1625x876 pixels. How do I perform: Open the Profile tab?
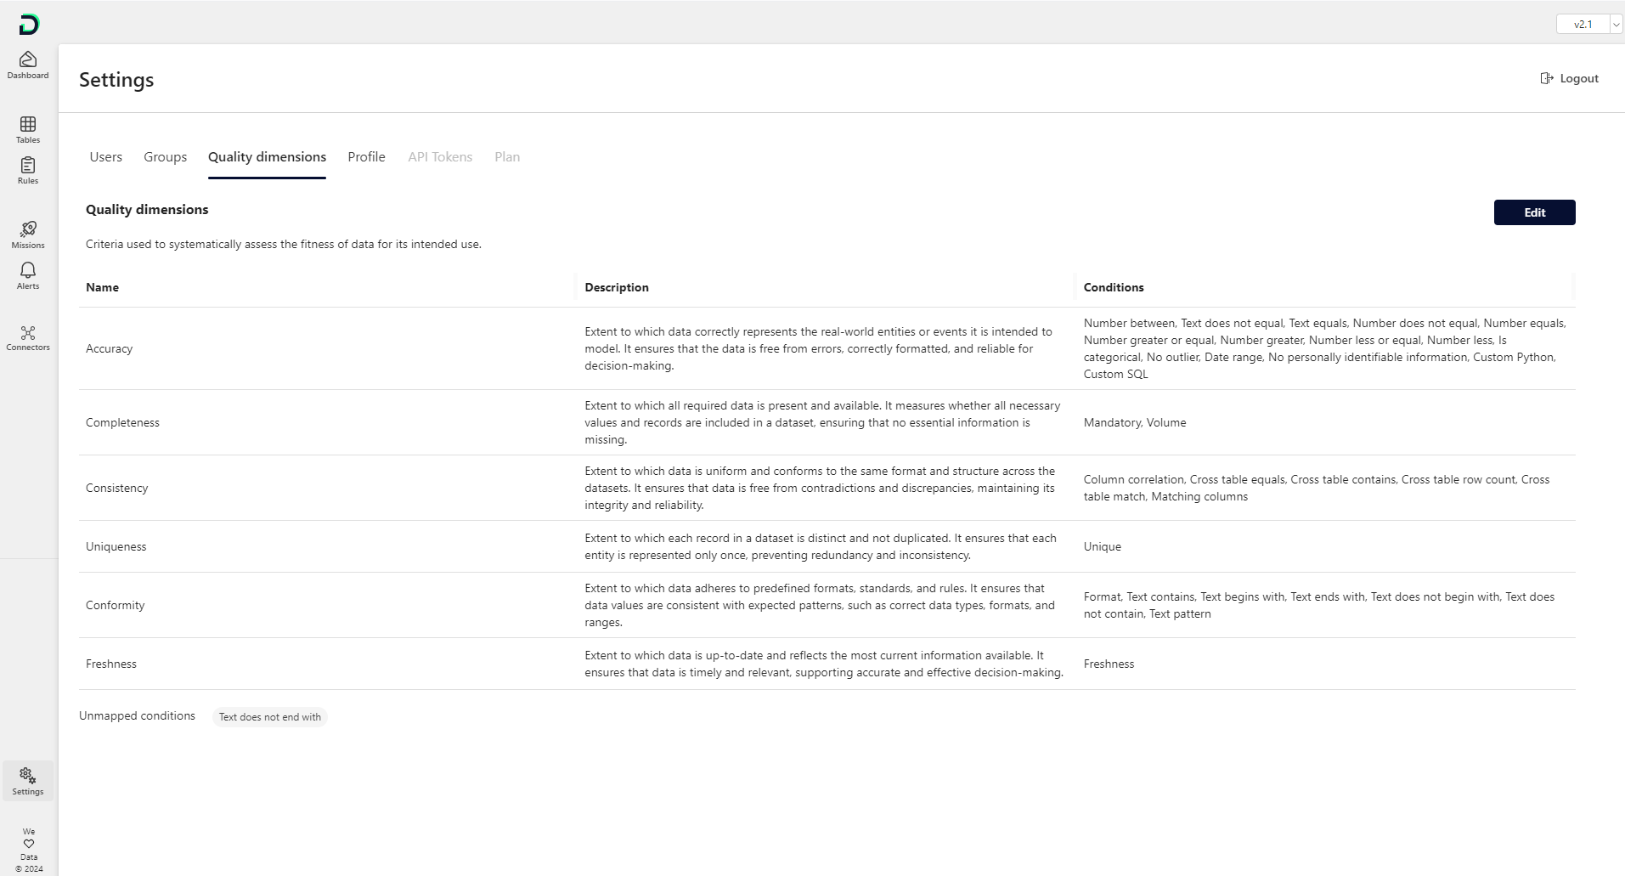click(366, 157)
